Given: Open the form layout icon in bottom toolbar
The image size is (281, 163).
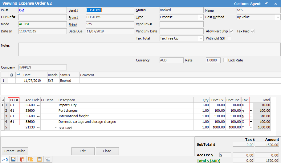Looking at the screenshot, I should pos(13,159).
